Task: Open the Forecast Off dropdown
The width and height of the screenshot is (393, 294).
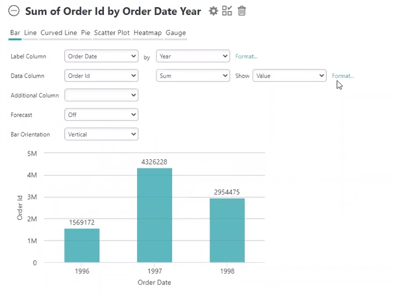Action: pos(101,114)
